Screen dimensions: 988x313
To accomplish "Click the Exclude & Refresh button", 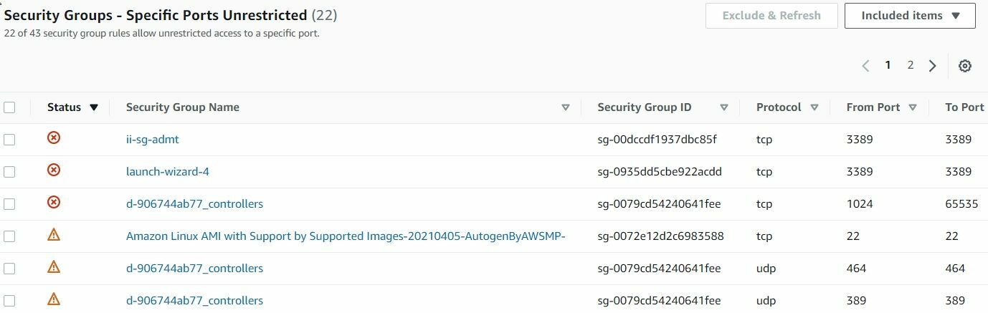I will pos(771,16).
